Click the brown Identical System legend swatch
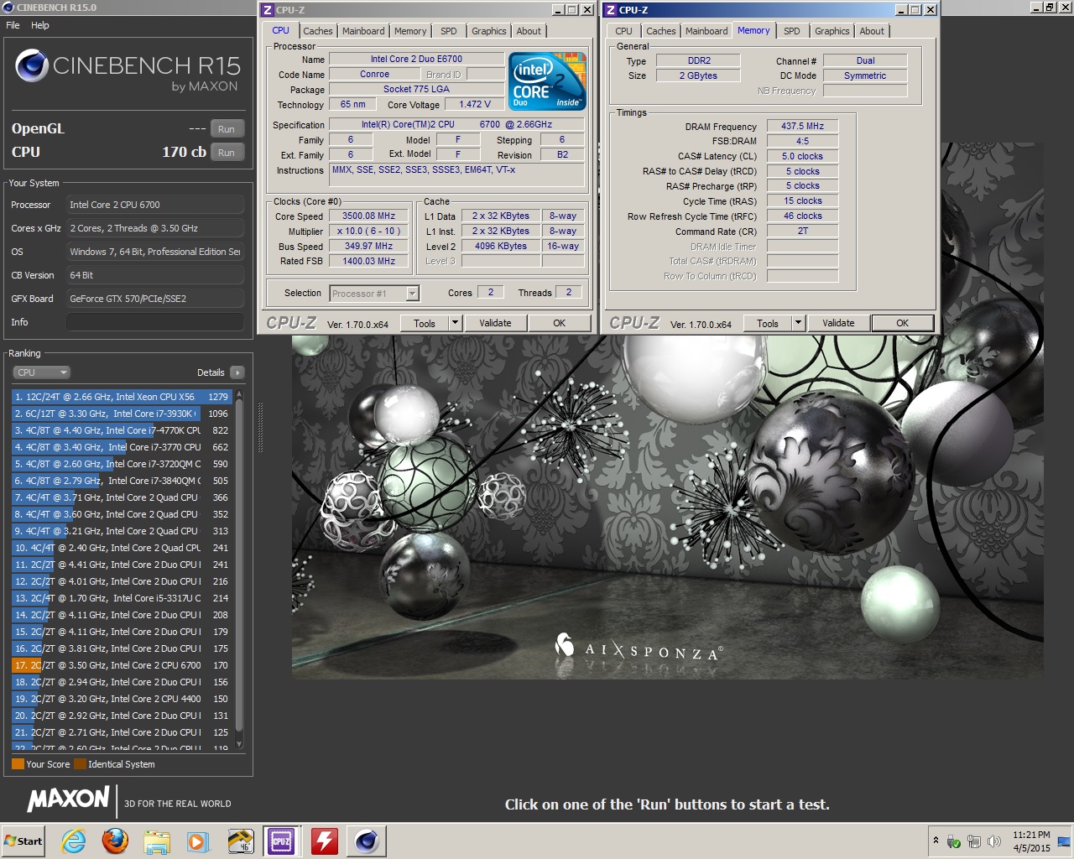 click(80, 764)
